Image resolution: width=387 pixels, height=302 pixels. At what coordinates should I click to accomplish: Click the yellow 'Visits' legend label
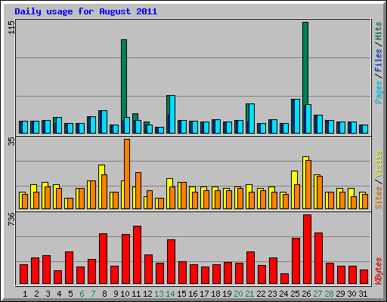378,164
